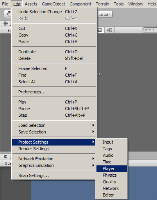Open the GameObject menu

point(54,4)
